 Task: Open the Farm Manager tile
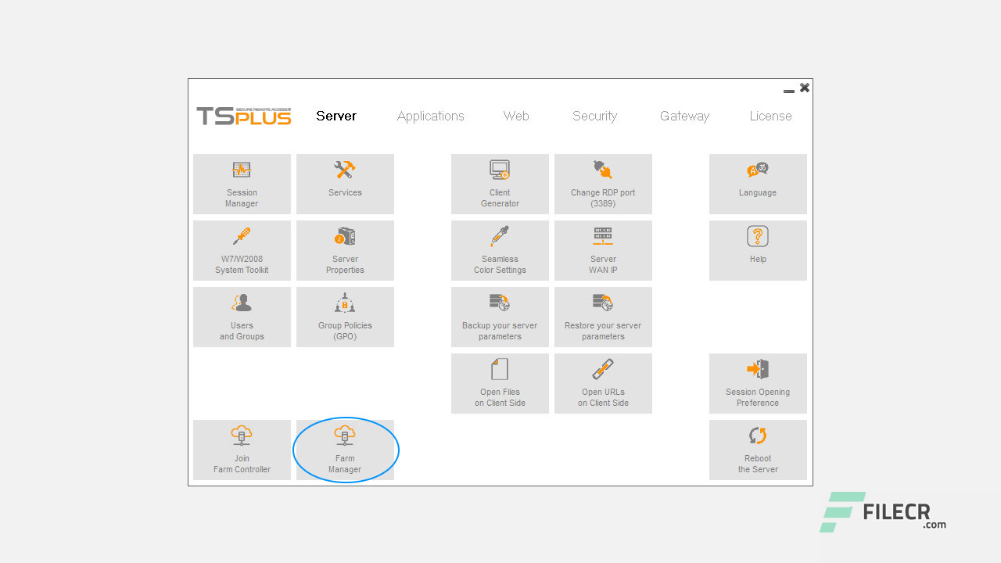tap(345, 450)
